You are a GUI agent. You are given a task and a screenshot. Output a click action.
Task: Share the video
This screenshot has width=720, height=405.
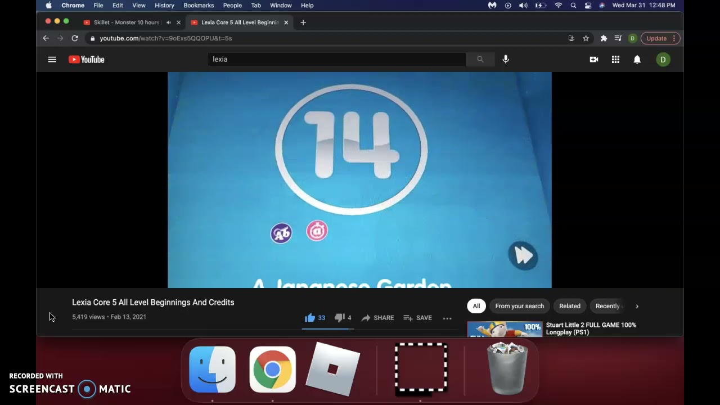point(377,318)
